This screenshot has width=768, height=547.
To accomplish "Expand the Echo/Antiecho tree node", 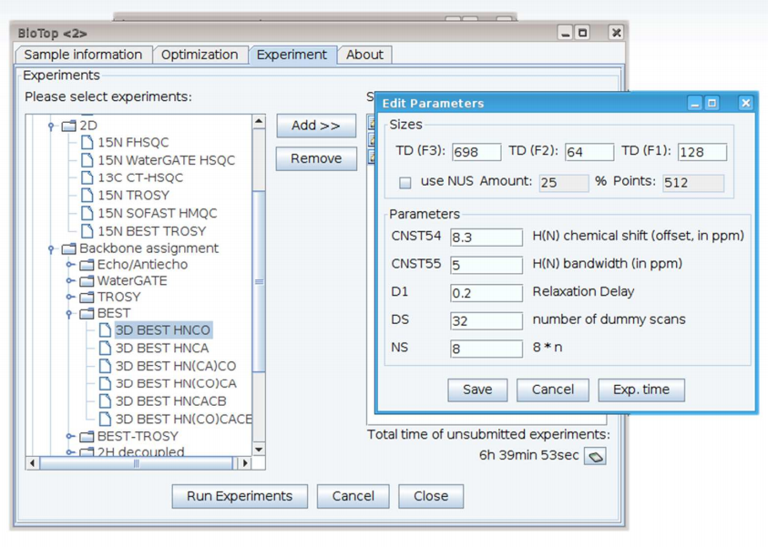I will click(69, 265).
